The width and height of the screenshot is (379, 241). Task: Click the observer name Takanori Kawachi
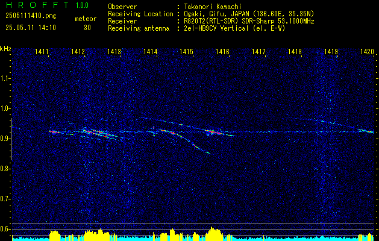click(x=211, y=7)
